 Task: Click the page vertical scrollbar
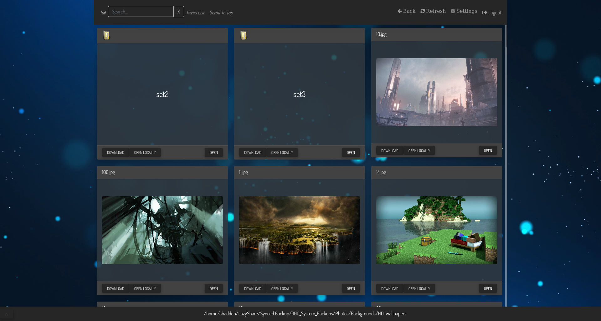506,36
